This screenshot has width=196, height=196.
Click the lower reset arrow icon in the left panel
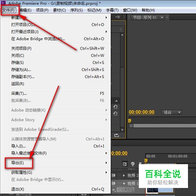[x=115, y=113]
